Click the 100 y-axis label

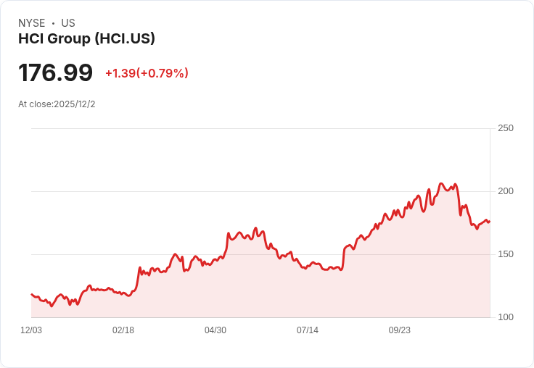505,317
